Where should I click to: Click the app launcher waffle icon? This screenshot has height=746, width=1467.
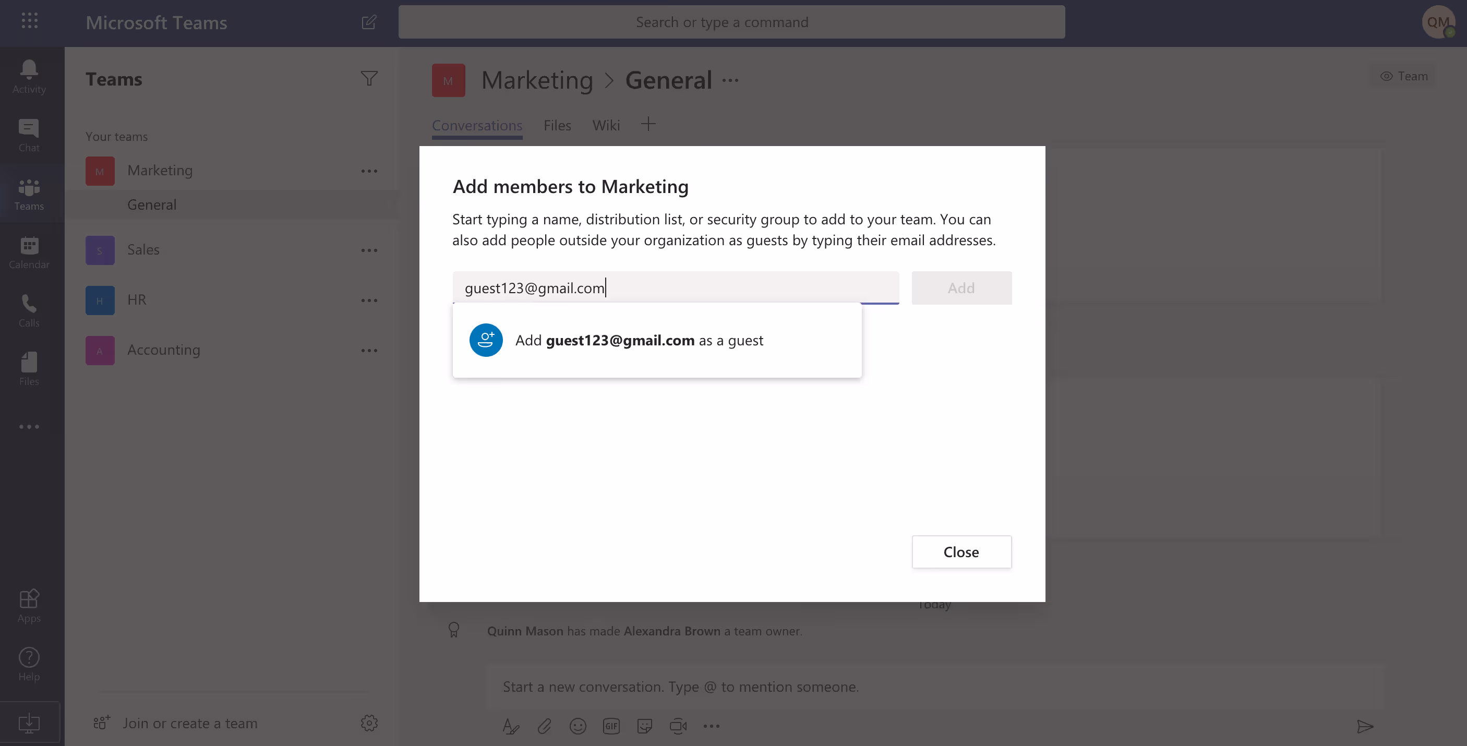pyautogui.click(x=30, y=21)
